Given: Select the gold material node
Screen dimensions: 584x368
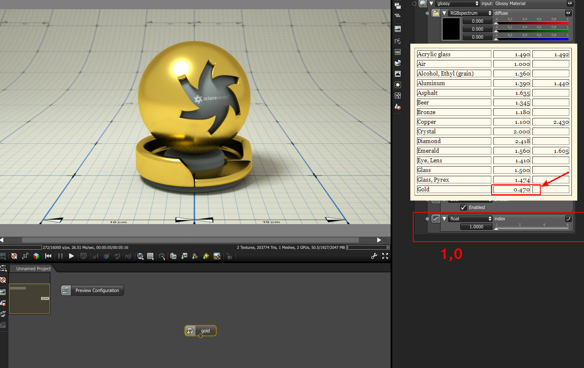Looking at the screenshot, I should click(201, 331).
